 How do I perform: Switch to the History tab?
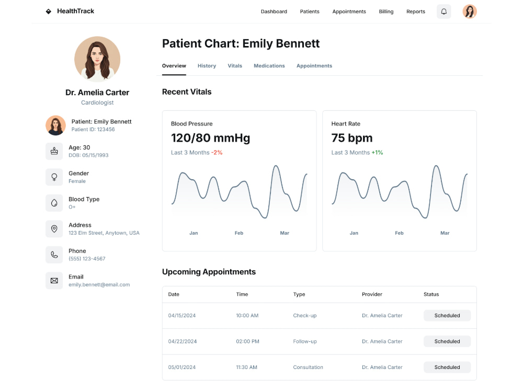click(x=207, y=66)
